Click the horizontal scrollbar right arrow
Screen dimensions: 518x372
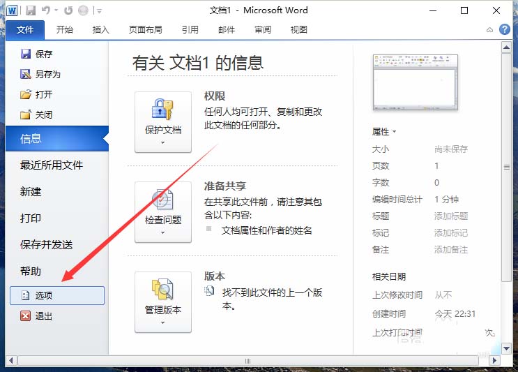[x=494, y=360]
